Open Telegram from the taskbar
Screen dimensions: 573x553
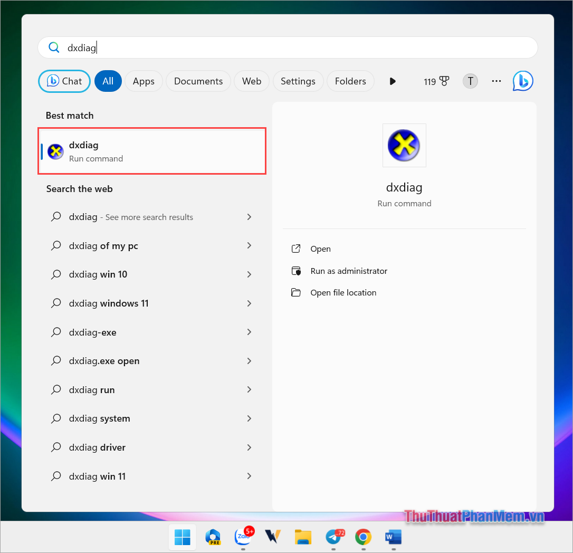click(x=333, y=537)
